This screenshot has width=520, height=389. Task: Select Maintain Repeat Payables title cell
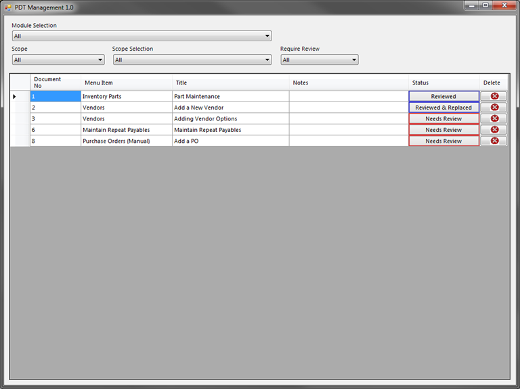click(230, 130)
